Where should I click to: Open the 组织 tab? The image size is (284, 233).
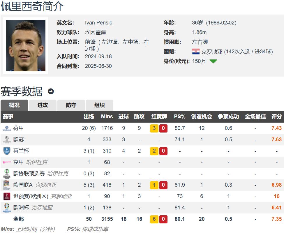tap(99, 105)
